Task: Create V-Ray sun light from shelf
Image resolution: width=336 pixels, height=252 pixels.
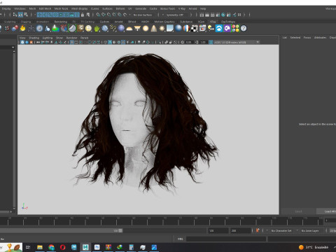Action: click(162, 29)
